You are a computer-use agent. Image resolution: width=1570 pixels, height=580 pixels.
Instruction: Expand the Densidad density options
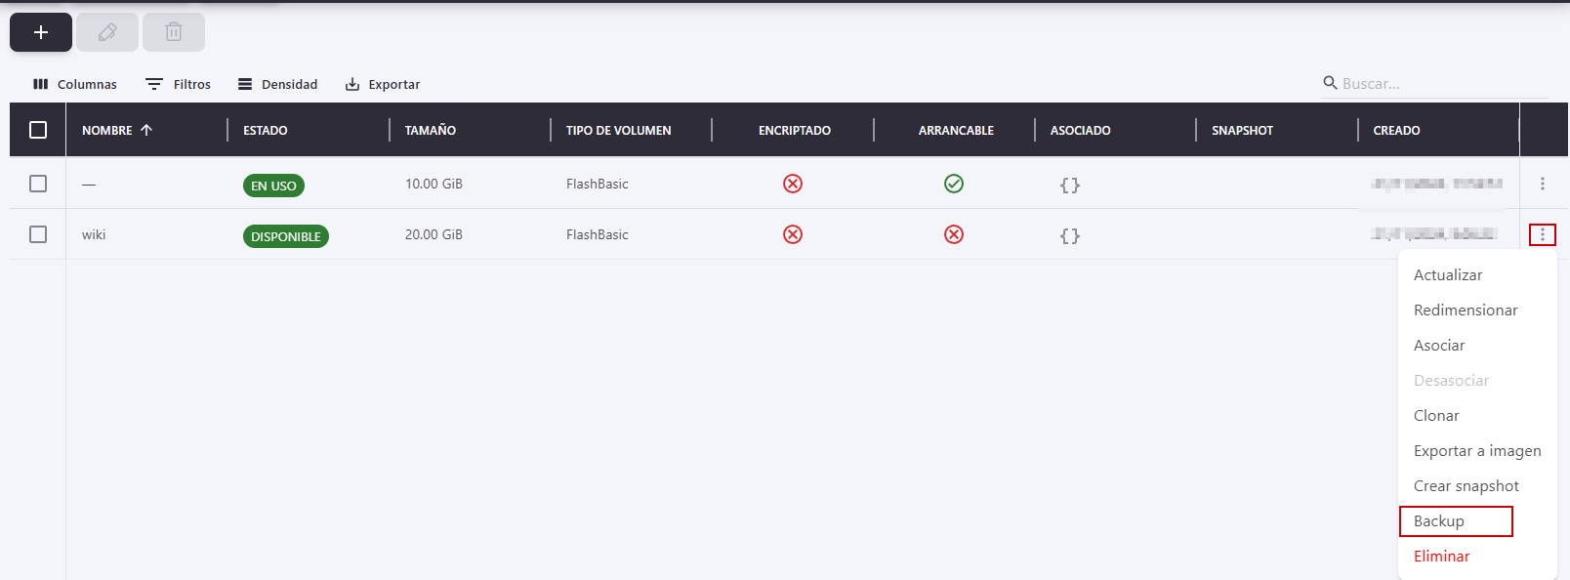click(278, 84)
